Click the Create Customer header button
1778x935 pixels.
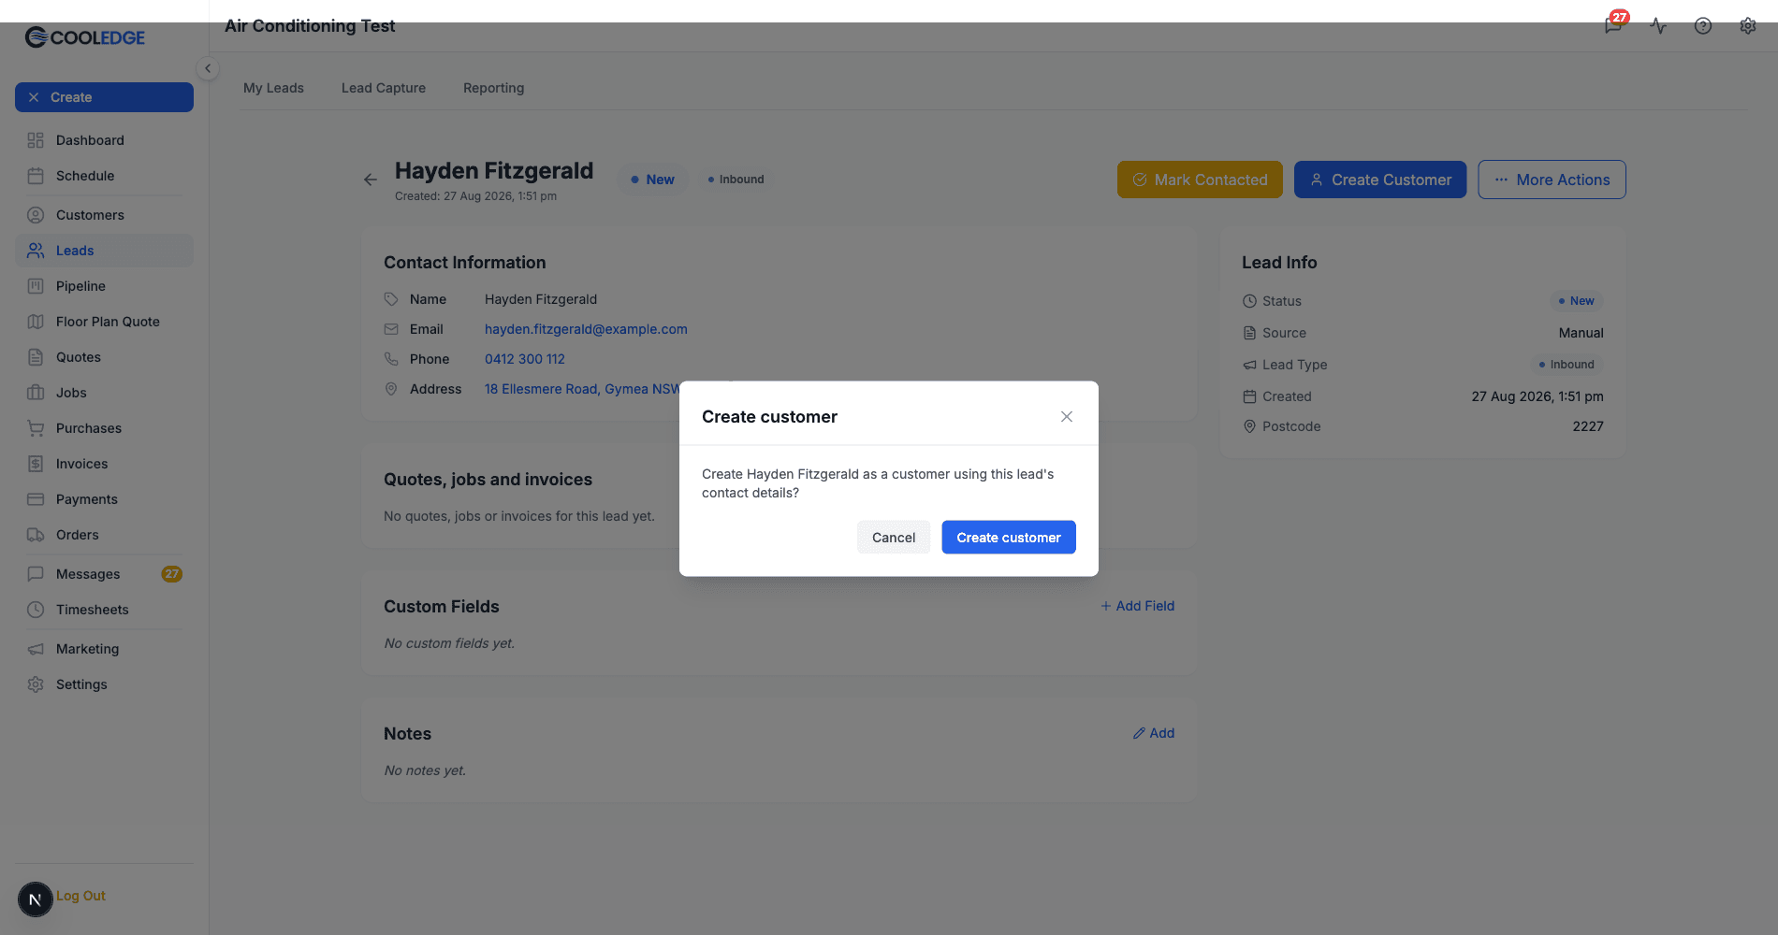[1380, 180]
